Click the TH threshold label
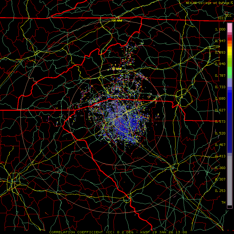This screenshot has width=234, height=234. click(223, 203)
